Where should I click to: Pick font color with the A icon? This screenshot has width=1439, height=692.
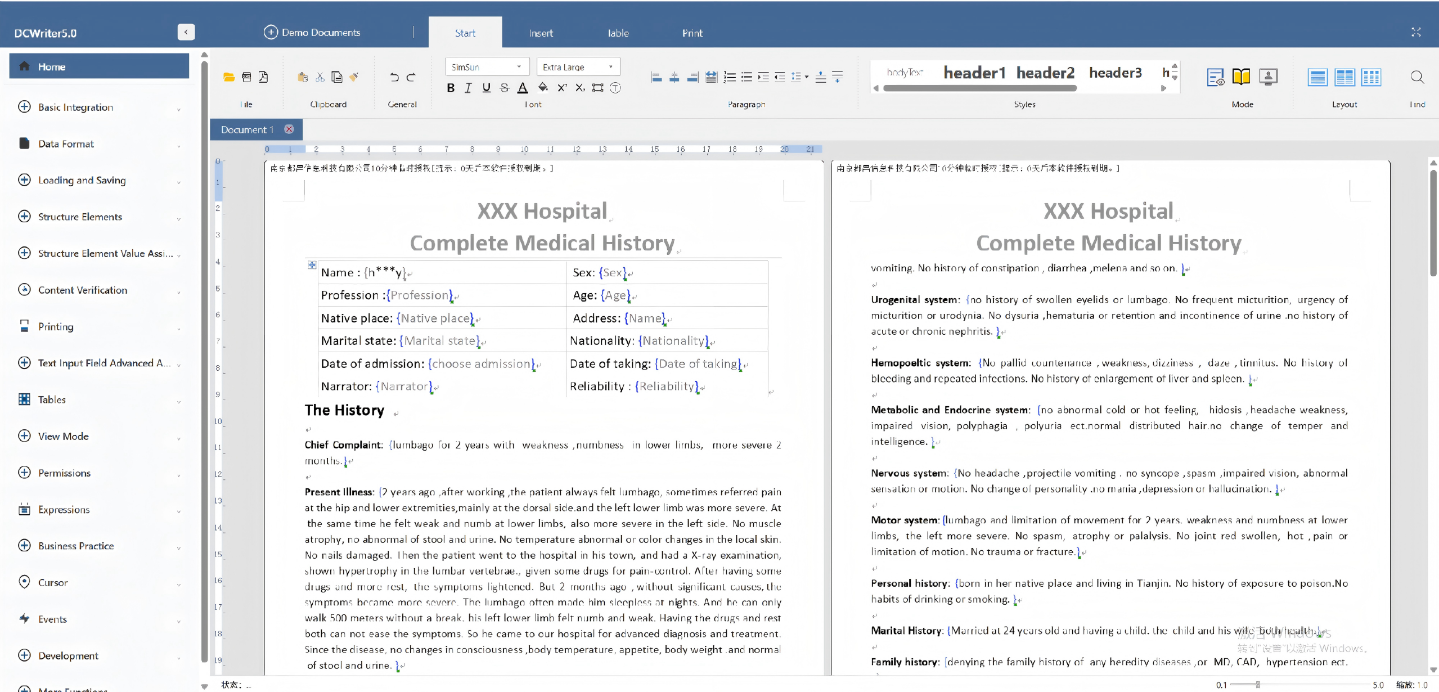[523, 88]
